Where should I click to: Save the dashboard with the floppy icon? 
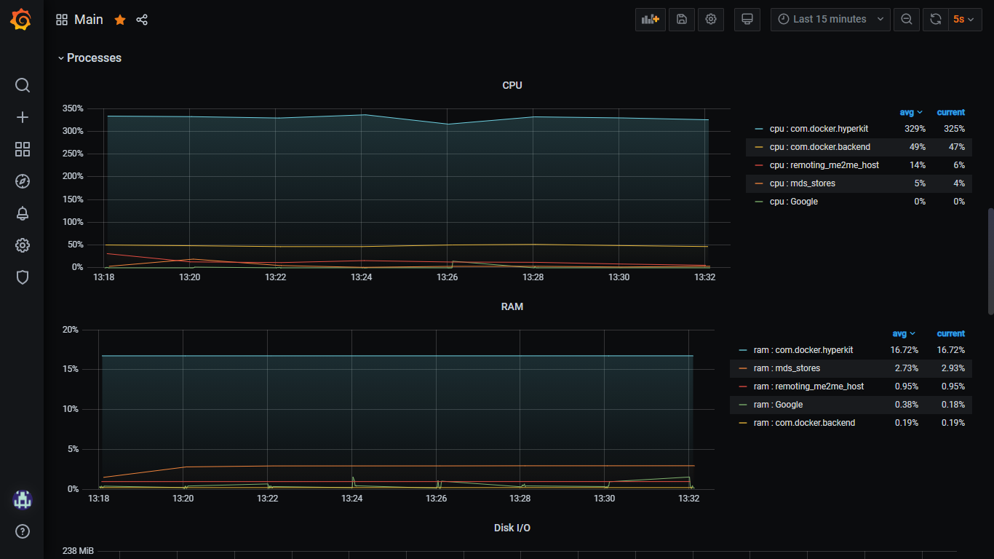tap(682, 20)
